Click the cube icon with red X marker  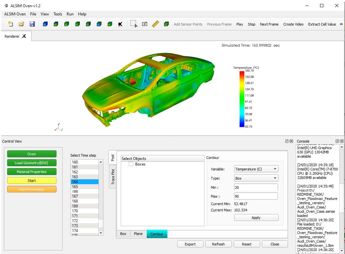120,24
